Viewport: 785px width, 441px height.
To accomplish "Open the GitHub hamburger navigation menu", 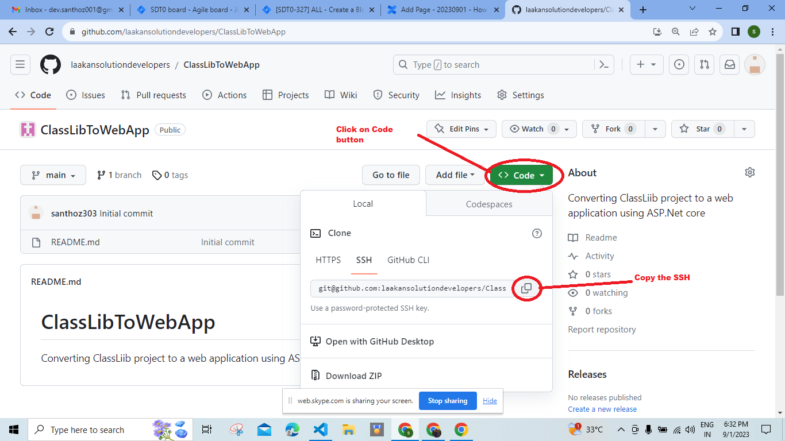I will [x=20, y=65].
